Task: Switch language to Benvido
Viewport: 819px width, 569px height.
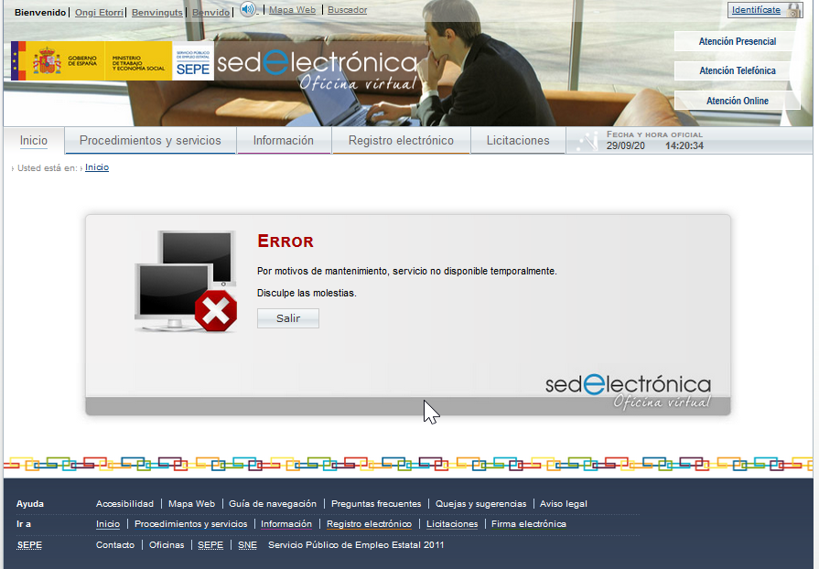Action: pos(211,12)
